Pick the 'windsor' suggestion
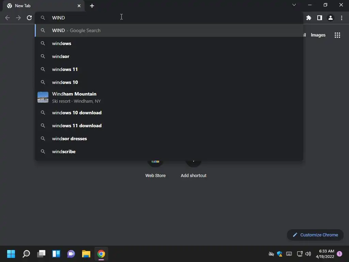The width and height of the screenshot is (349, 262). pyautogui.click(x=169, y=56)
